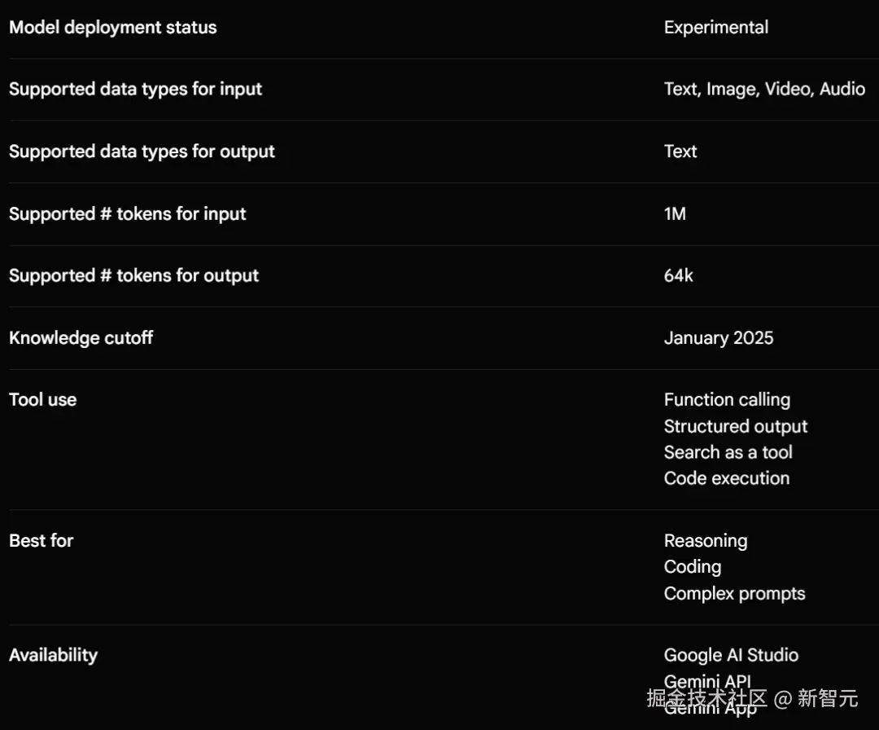Click the "Knowledge cutoff" row label
This screenshot has width=879, height=730.
(x=81, y=338)
